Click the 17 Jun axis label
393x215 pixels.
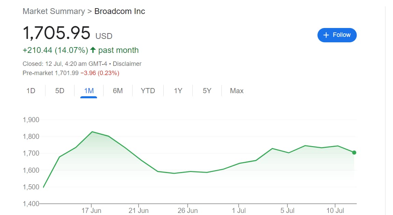[x=92, y=211]
